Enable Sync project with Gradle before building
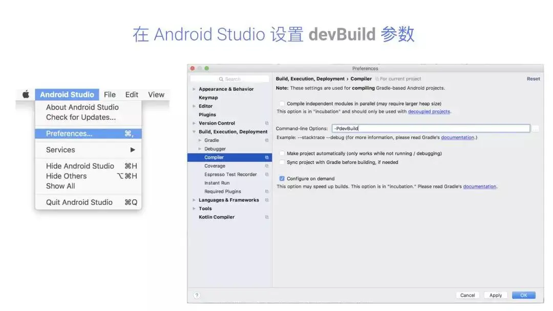This screenshot has height=311, width=553. pos(282,162)
